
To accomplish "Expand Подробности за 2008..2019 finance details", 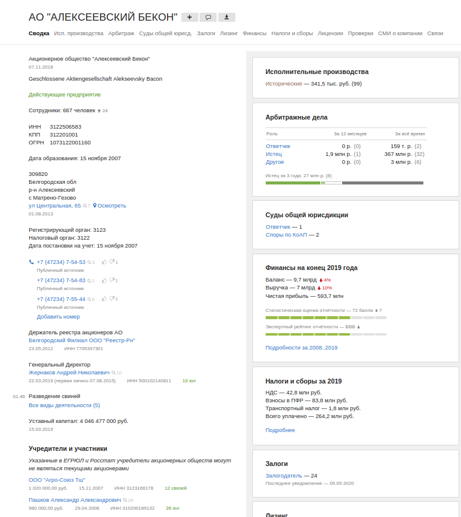I will point(301,348).
